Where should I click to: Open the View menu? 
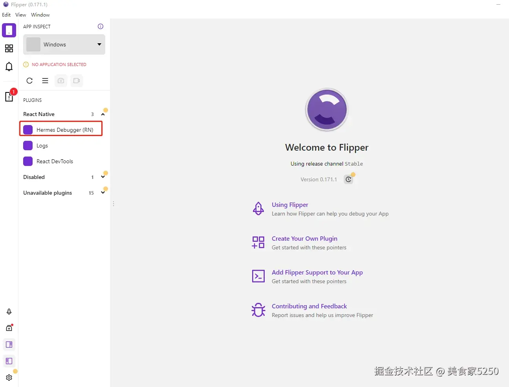20,15
